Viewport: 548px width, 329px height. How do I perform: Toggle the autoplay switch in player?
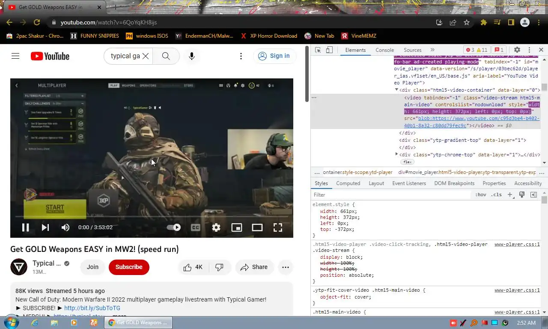[x=174, y=227]
